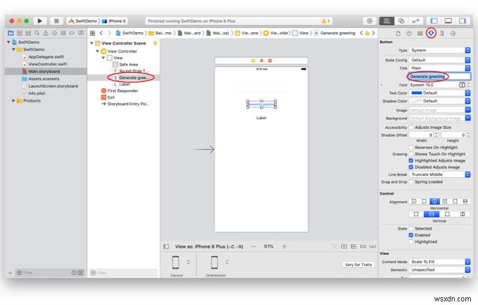Click the Vary for Traits button
The width and height of the screenshot is (478, 305).
(358, 264)
